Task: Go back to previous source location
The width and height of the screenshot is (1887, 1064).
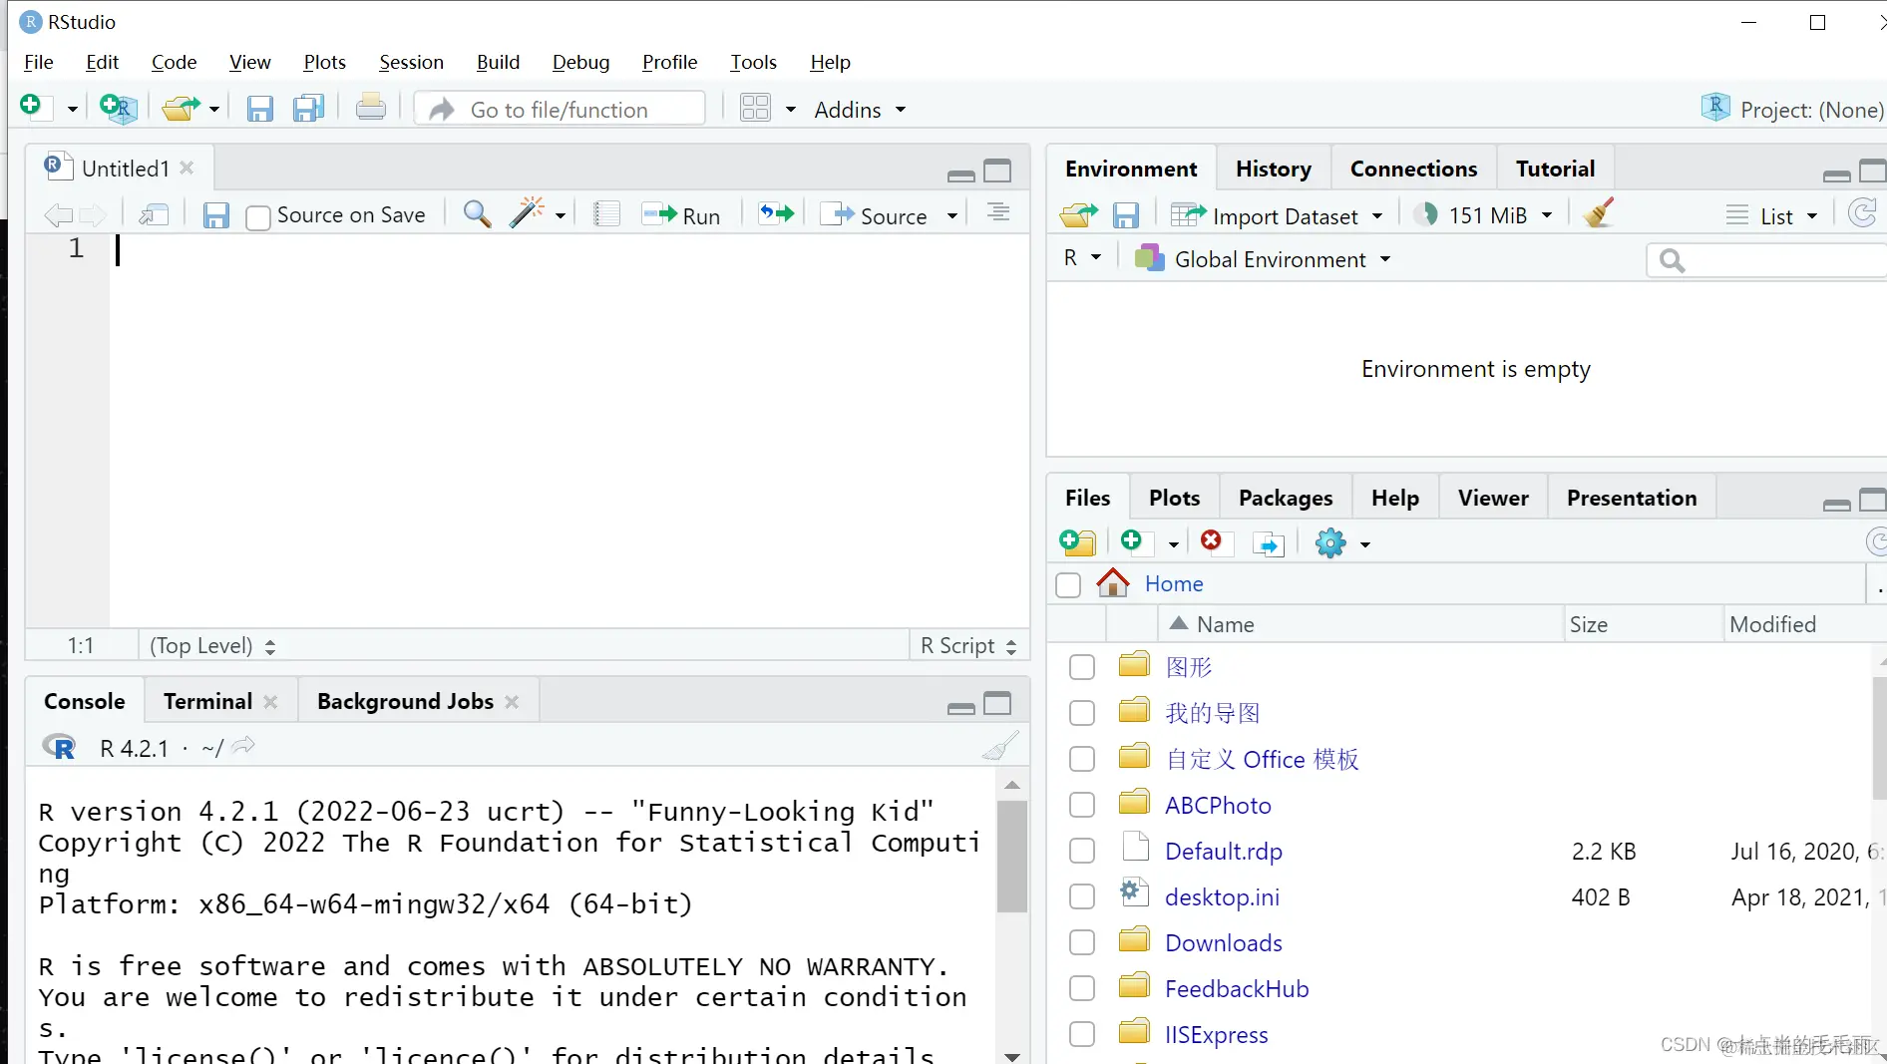Action: click(x=59, y=214)
